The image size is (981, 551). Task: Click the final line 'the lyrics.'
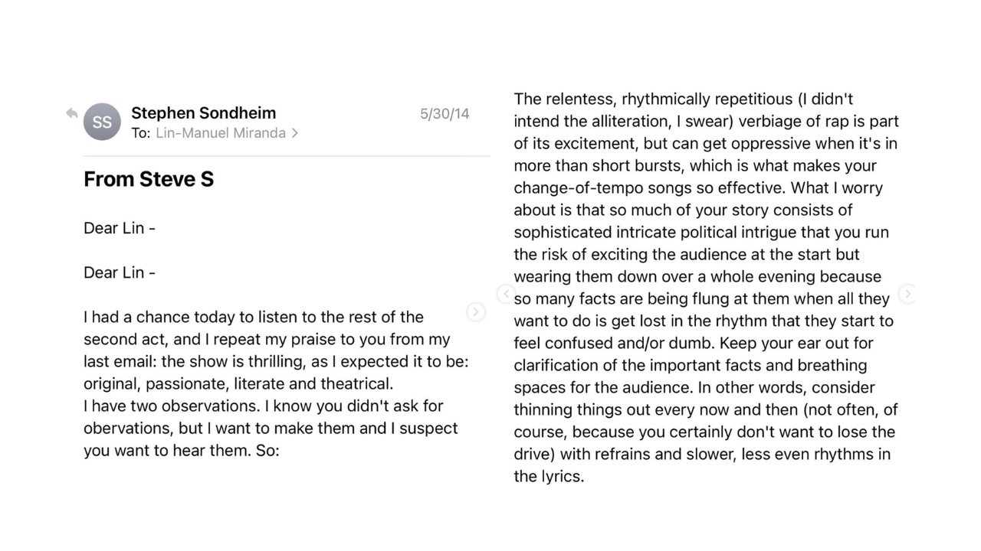(x=549, y=476)
